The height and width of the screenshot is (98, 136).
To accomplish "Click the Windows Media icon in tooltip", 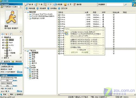I will point(66,33).
